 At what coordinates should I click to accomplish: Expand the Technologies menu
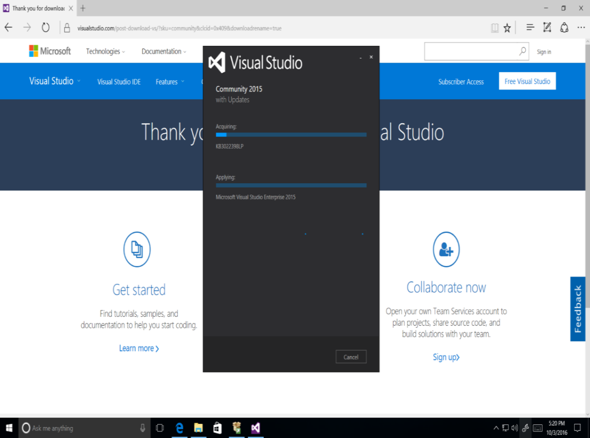click(105, 51)
